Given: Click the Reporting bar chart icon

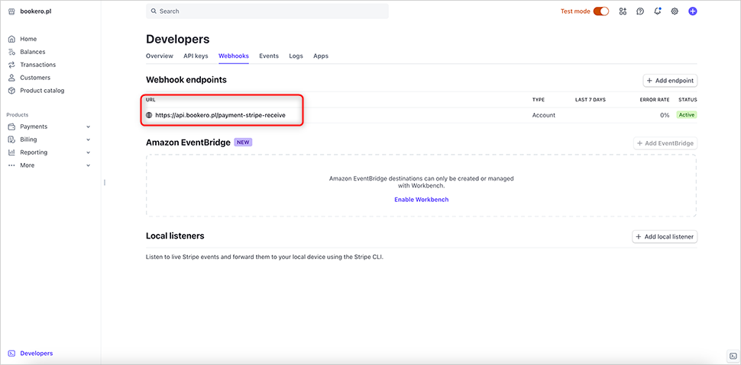Looking at the screenshot, I should pos(11,152).
